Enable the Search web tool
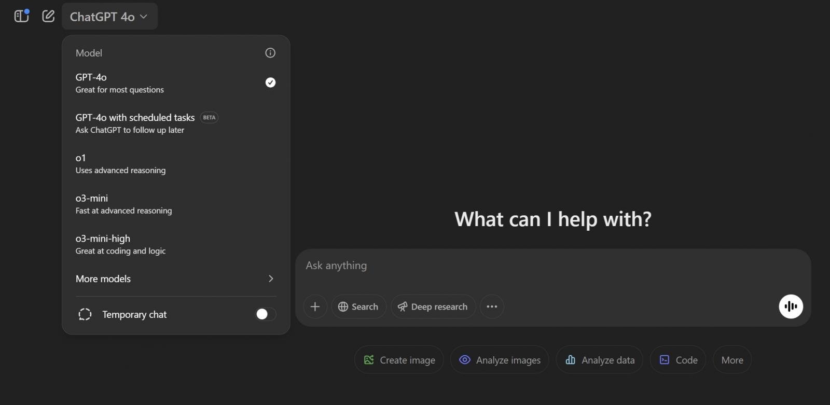The width and height of the screenshot is (830, 405). tap(358, 306)
